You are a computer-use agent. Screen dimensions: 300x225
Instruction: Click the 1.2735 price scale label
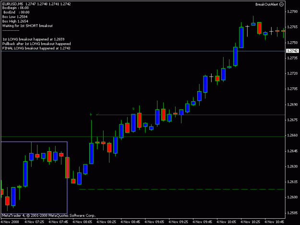292,58
